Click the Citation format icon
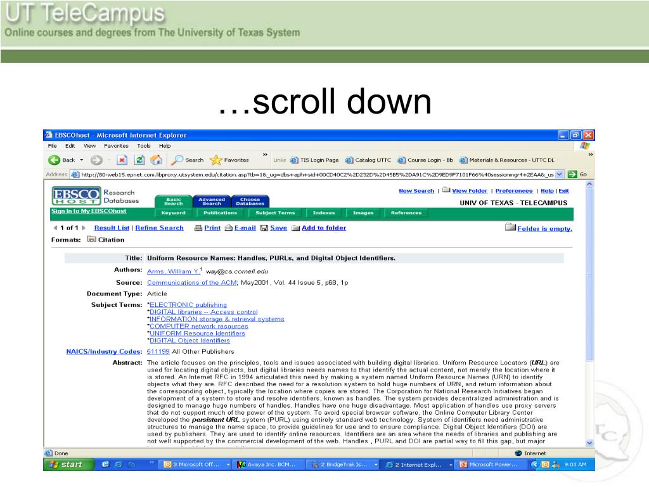Viewport: 649px width, 487px height. 91,239
